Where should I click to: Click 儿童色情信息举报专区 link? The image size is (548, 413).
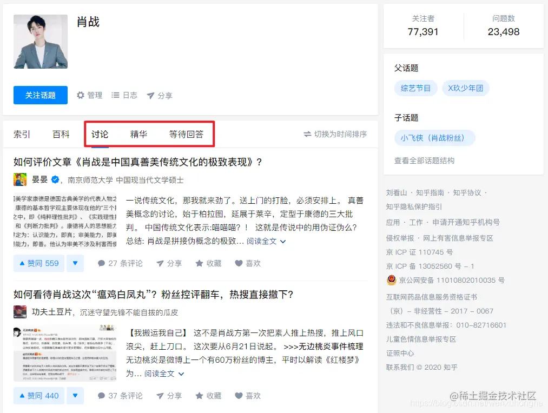[421, 339]
